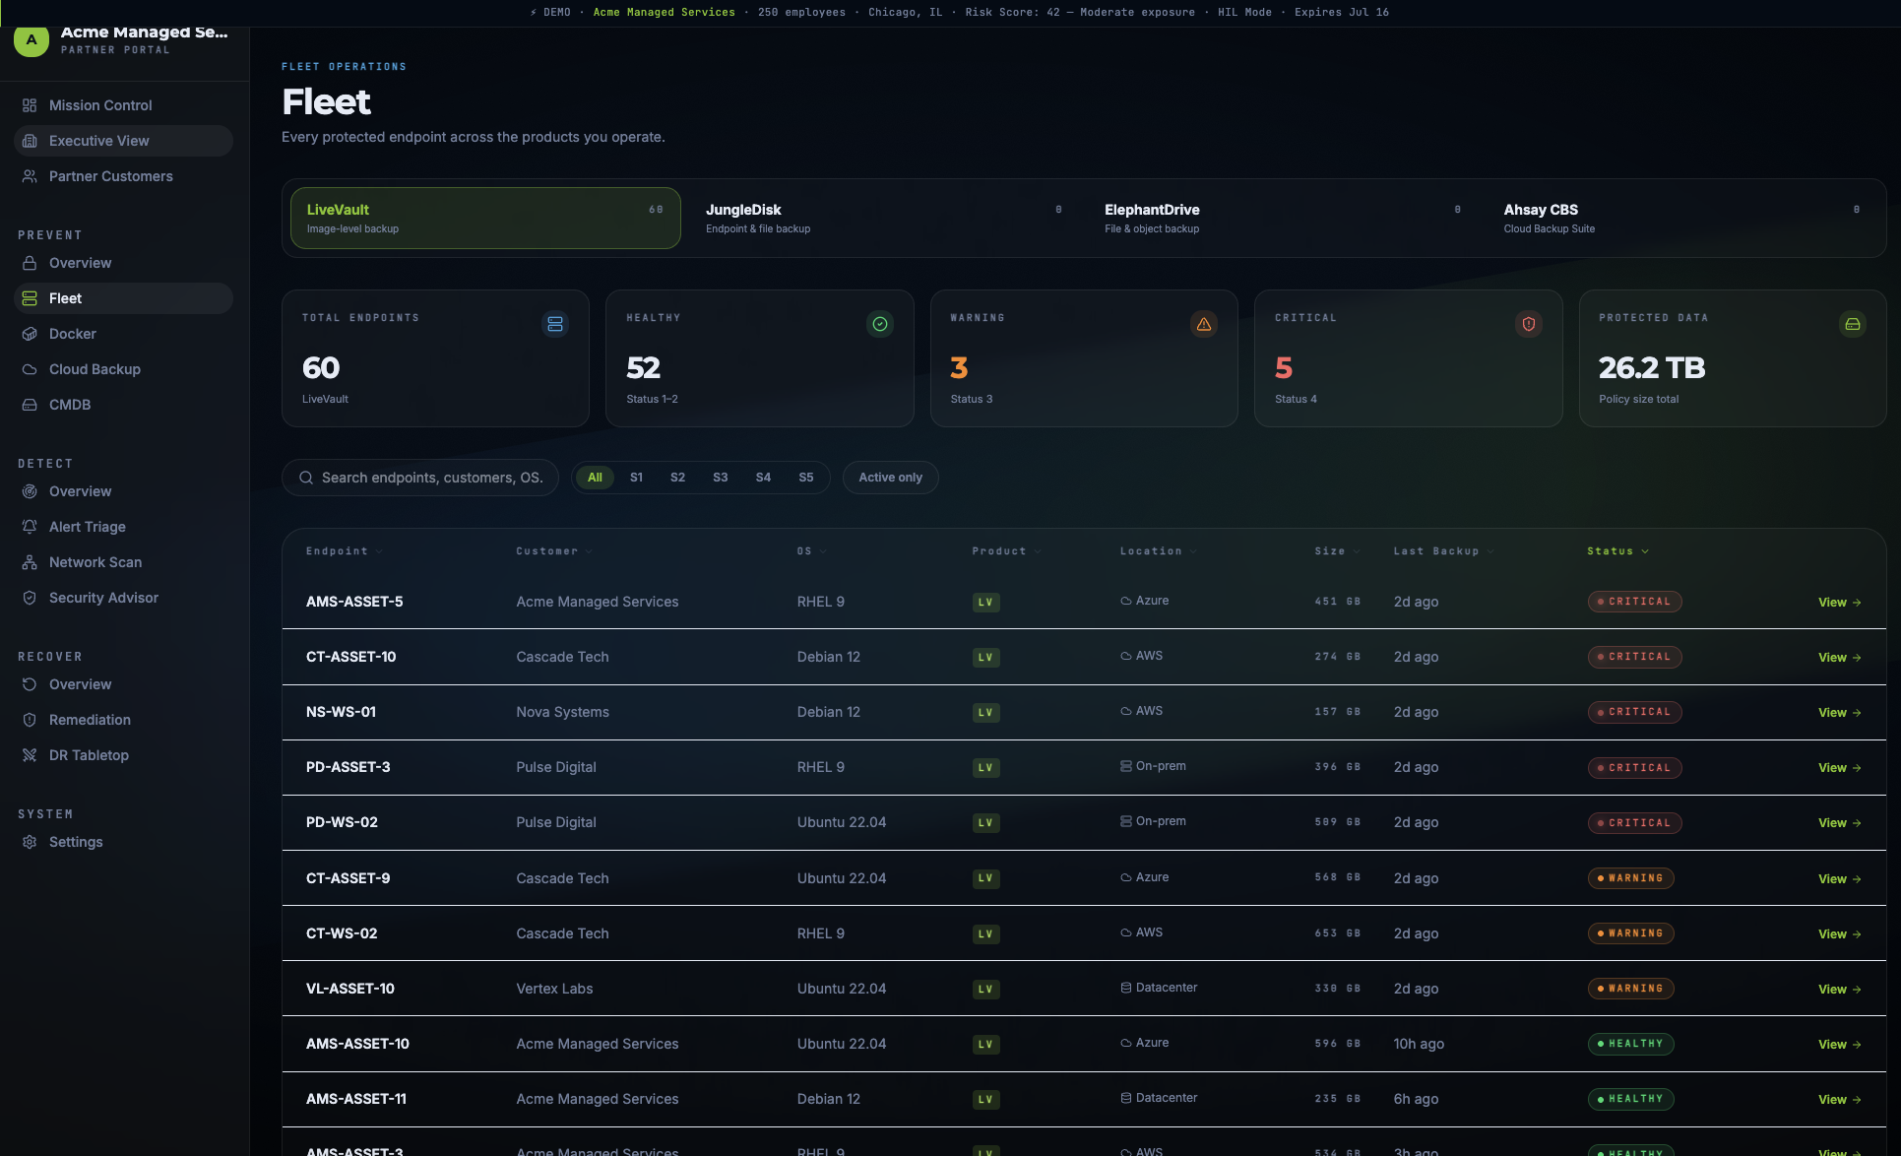Filter endpoints by S5

pos(806,478)
